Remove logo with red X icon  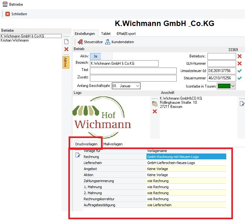(x=155, y=111)
